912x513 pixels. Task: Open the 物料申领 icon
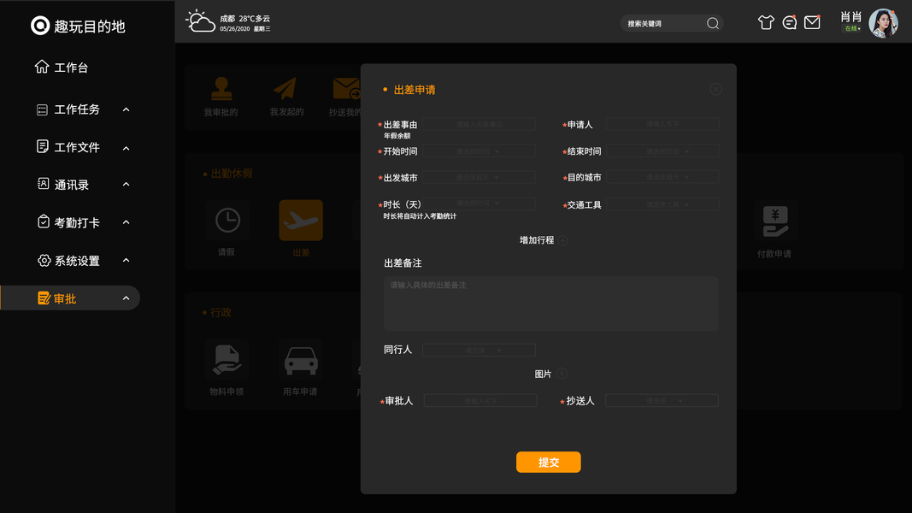click(227, 360)
